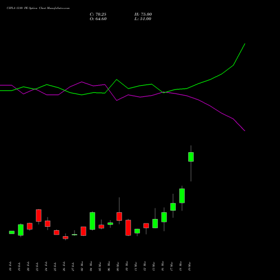Click the red candlestick above 24 Feb
Viewport: 280px width, 280px height.
coord(48,223)
